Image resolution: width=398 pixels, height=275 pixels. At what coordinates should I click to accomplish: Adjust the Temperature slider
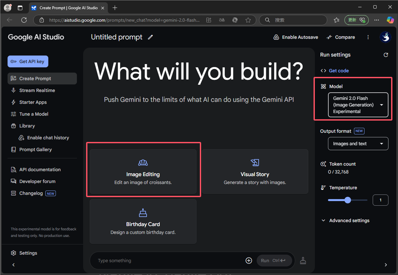348,200
